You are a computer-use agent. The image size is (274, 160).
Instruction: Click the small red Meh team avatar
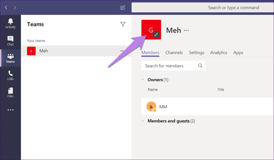[31, 51]
